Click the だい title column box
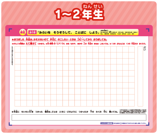 coord(140,76)
